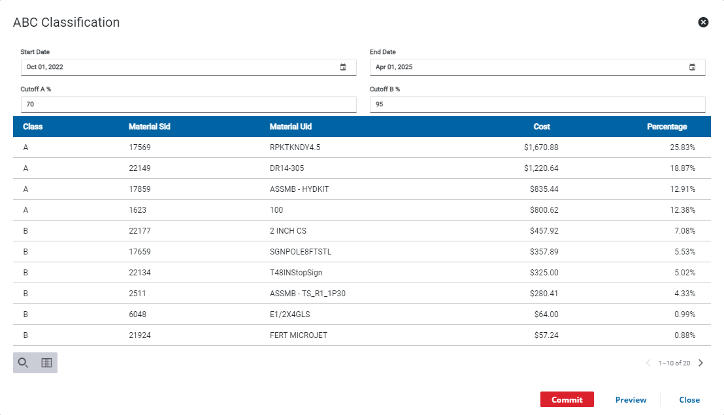Preview the ABC classification
724x415 pixels.
[x=630, y=399]
